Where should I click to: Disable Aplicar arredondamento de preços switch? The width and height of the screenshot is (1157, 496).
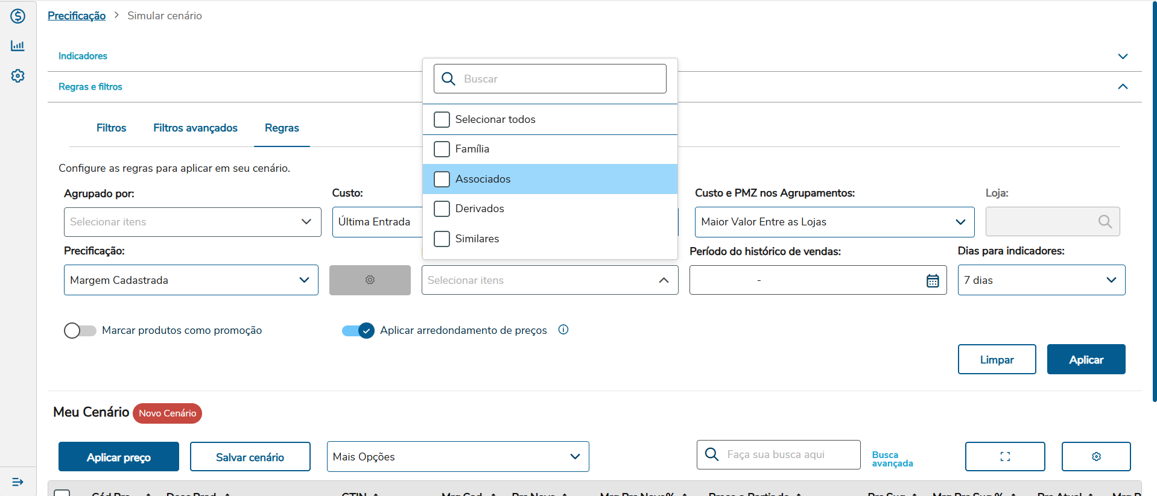click(x=358, y=330)
